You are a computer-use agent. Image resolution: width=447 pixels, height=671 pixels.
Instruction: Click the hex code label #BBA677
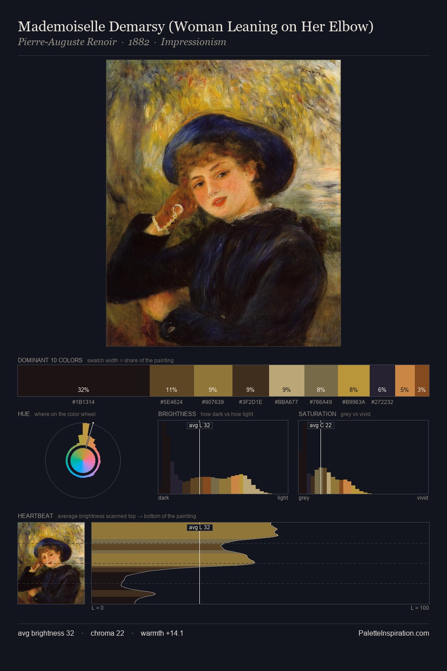[287, 402]
